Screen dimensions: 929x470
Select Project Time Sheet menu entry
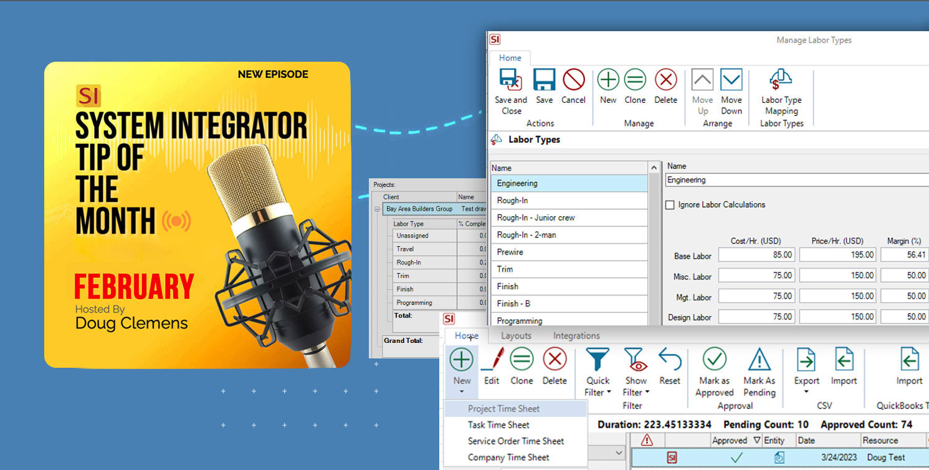pyautogui.click(x=515, y=409)
